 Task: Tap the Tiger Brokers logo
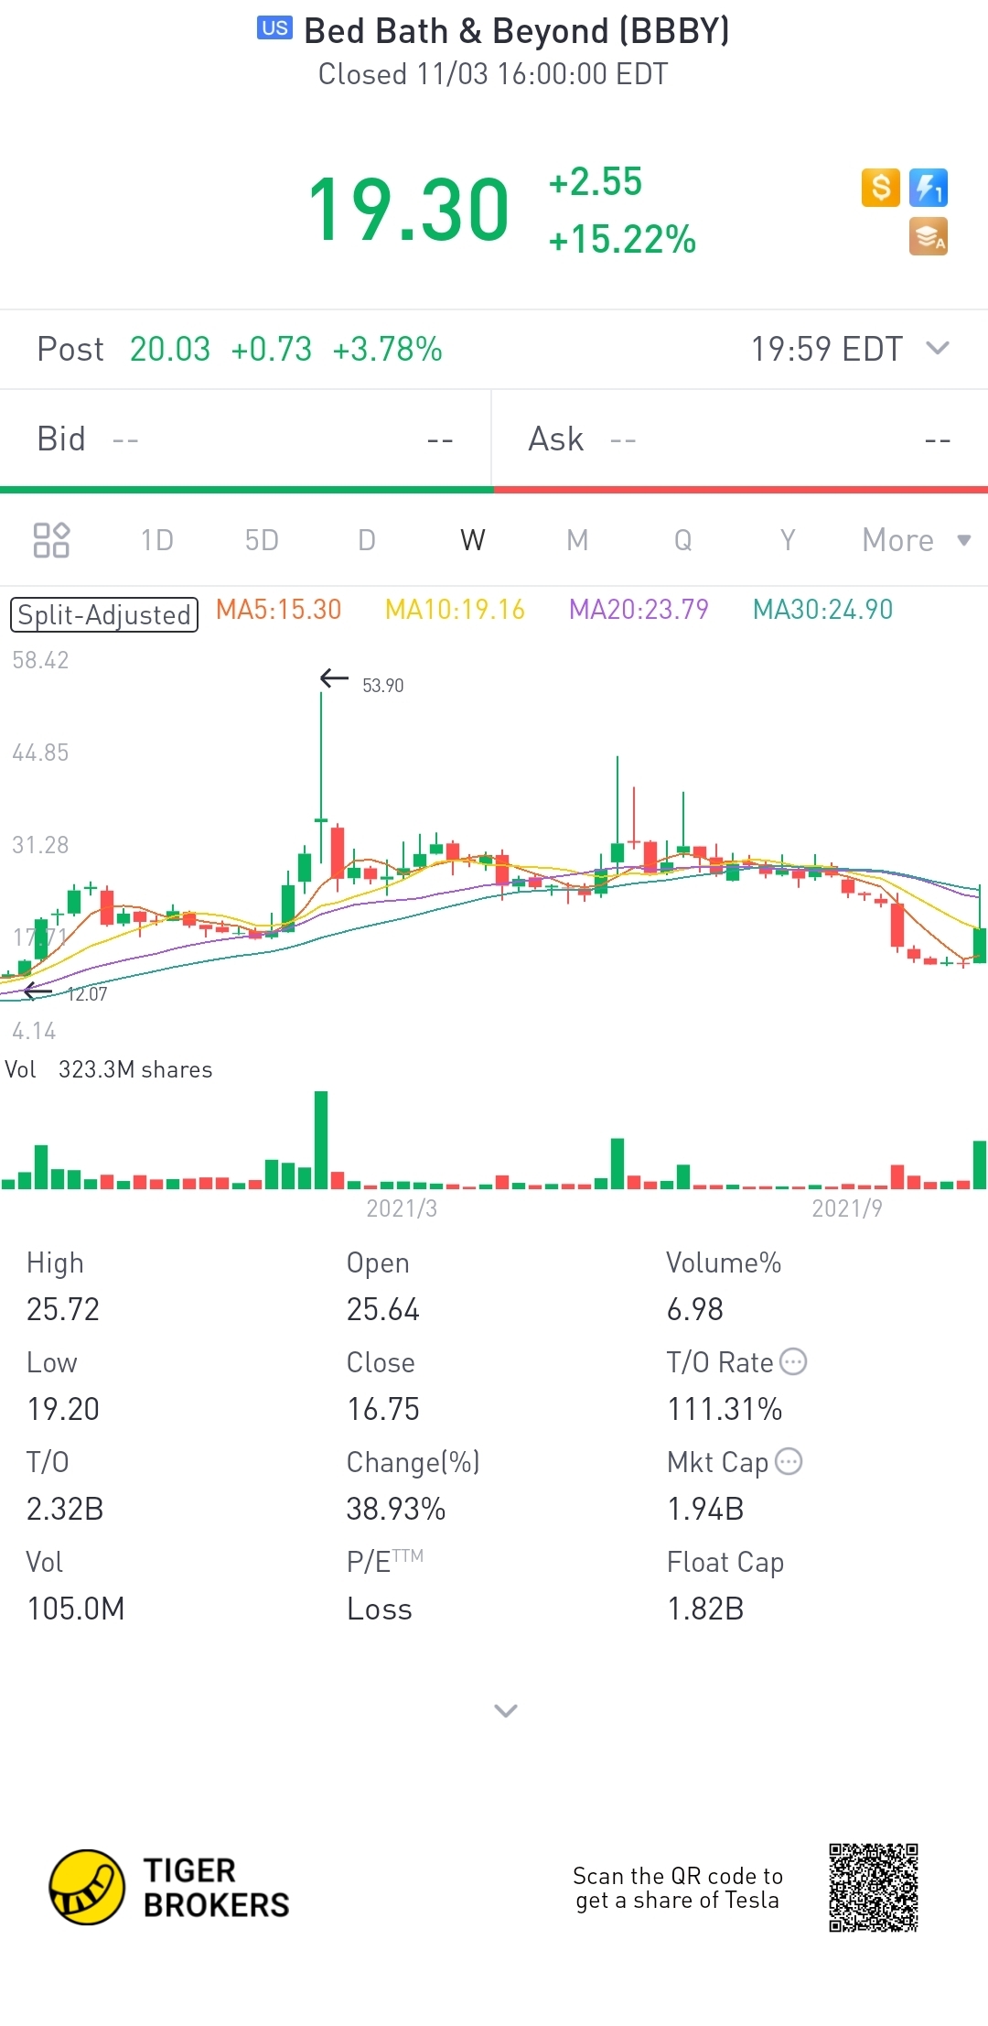coord(169,1887)
